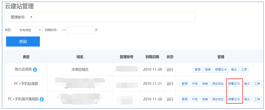Click the 到期时间 days input field
This screenshot has width=265, height=110.
click(x=80, y=30)
